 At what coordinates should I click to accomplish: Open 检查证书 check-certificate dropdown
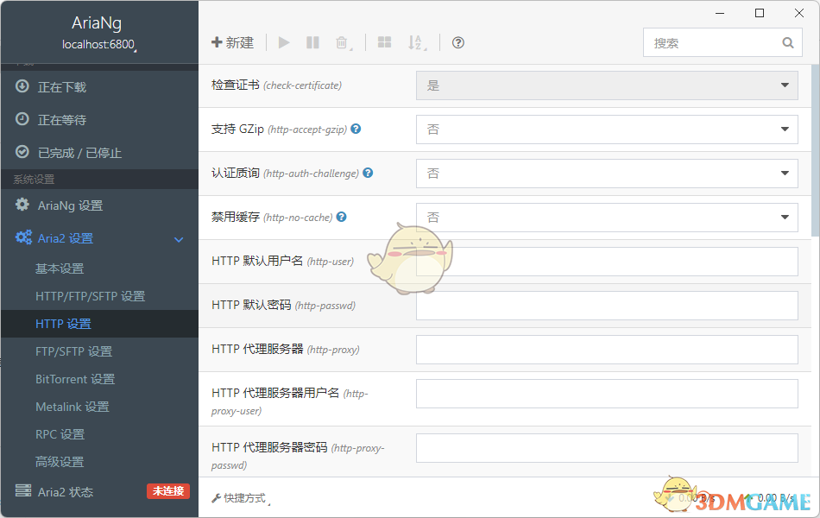[x=607, y=85]
